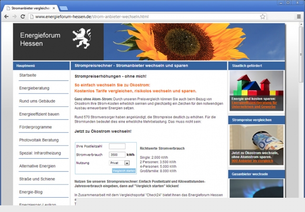Follow 900 Anbieter im Vergleich link
The height and width of the screenshot is (212, 305).
(x=252, y=161)
